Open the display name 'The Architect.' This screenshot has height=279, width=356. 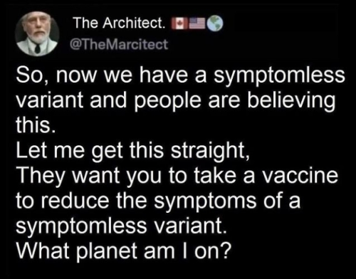(x=120, y=23)
